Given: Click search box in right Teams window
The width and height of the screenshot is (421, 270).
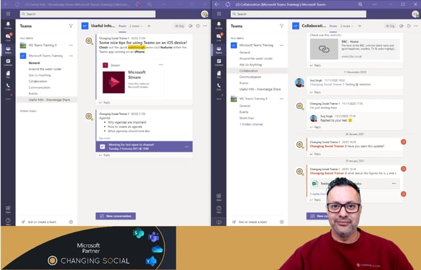Looking at the screenshot, I should click(x=298, y=14).
